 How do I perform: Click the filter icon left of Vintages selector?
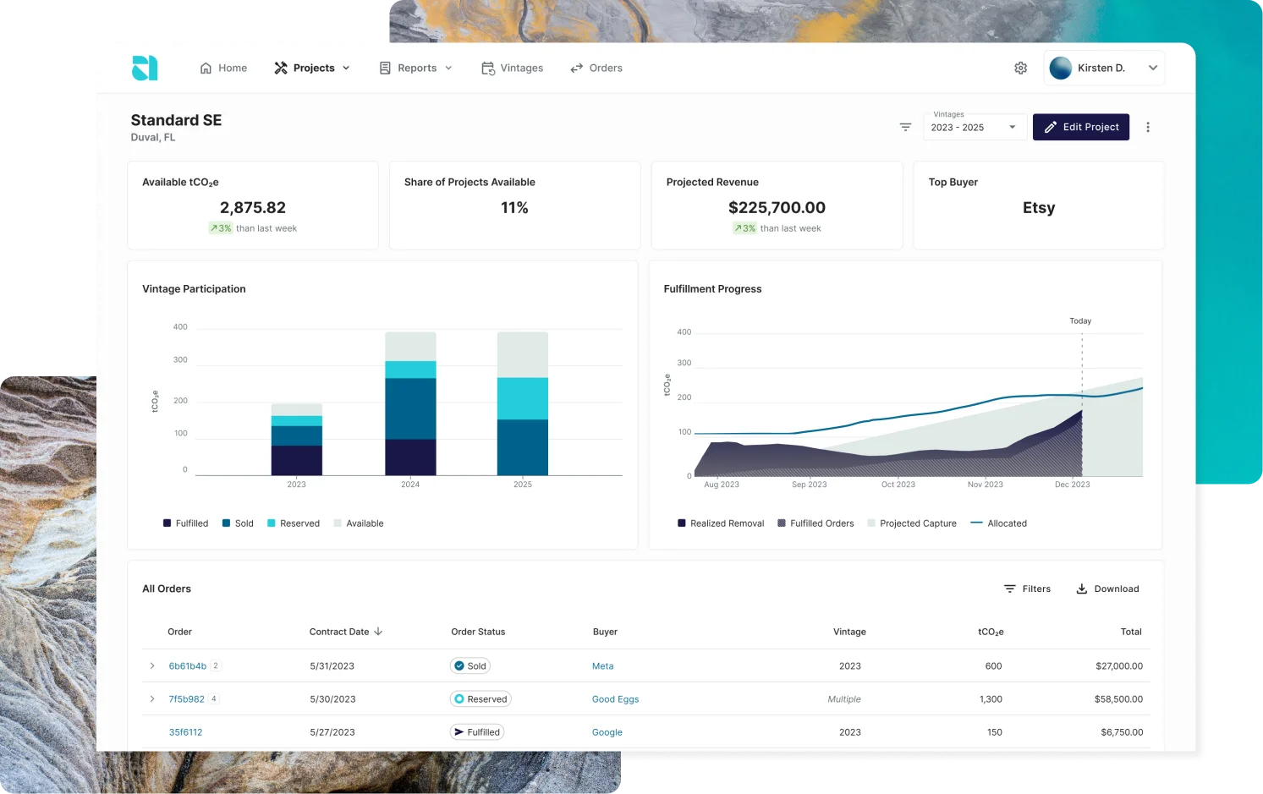click(x=905, y=127)
